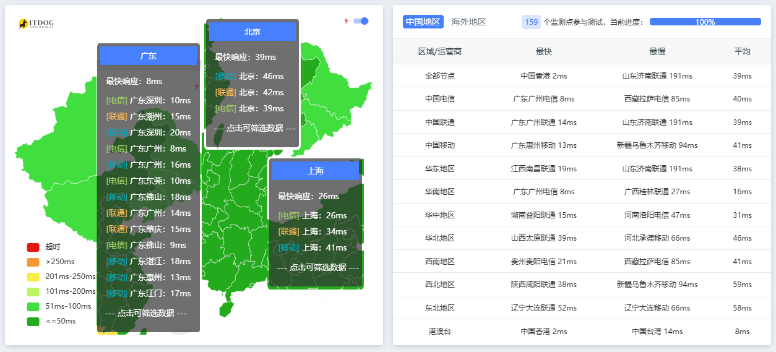Switch to the 海外地区 tab
This screenshot has width=776, height=352.
pyautogui.click(x=468, y=22)
